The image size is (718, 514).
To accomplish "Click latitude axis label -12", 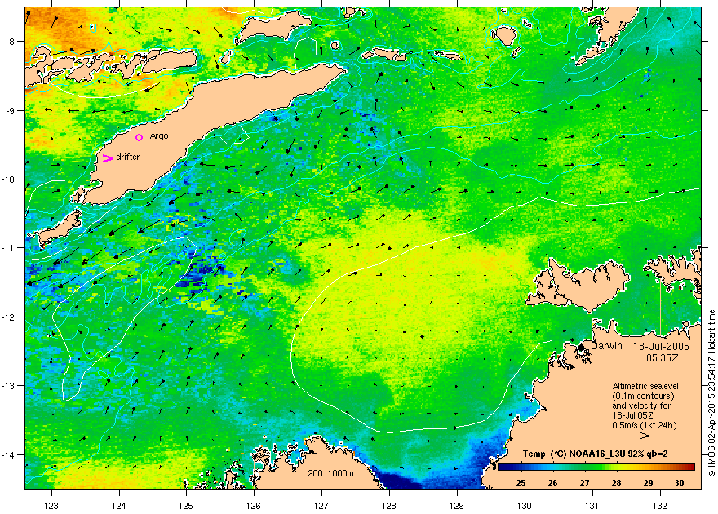I will [8, 317].
